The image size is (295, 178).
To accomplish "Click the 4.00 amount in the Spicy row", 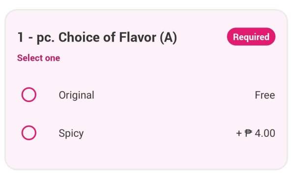I will [265, 133].
